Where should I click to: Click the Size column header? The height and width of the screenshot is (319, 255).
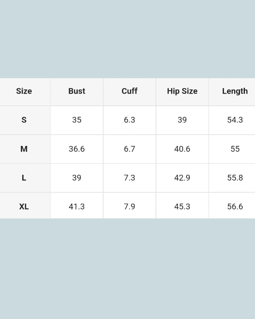(24, 91)
